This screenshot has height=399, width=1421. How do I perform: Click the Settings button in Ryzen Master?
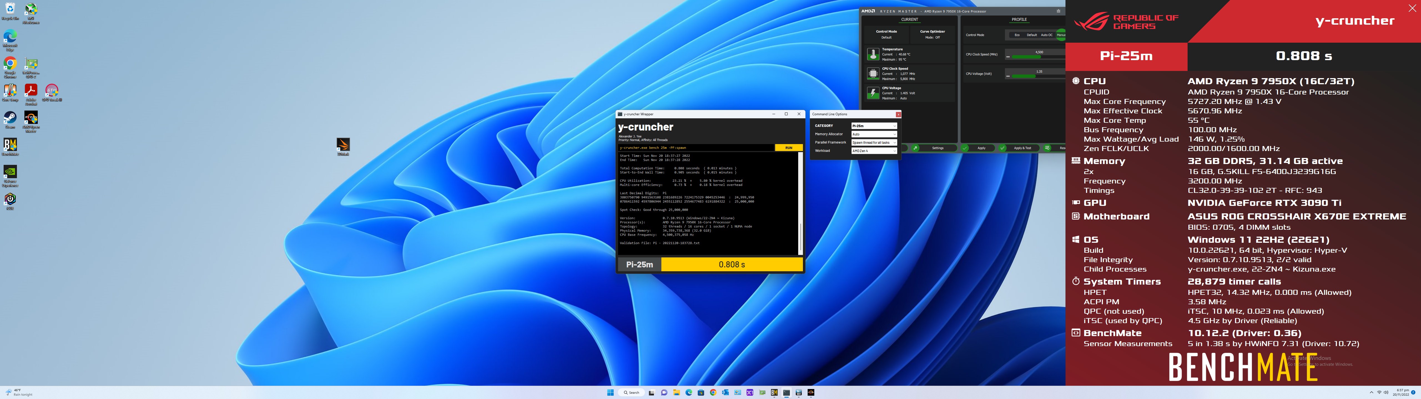pyautogui.click(x=934, y=148)
